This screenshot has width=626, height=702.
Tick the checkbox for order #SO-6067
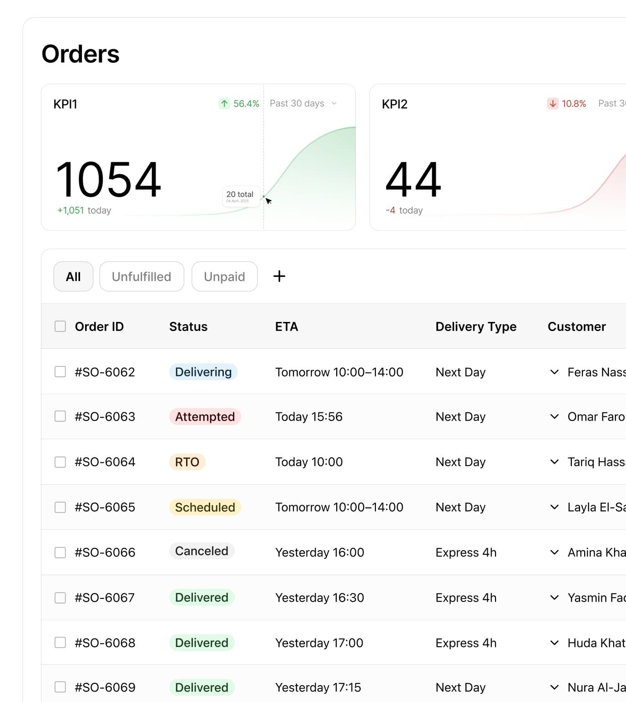pyautogui.click(x=60, y=597)
